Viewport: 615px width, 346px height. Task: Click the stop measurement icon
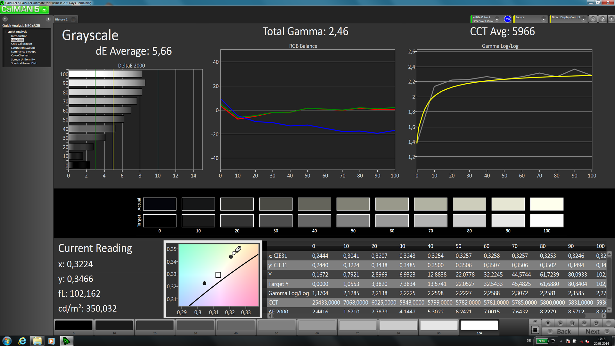point(548,323)
